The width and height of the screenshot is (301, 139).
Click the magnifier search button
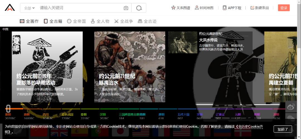pos(139,8)
